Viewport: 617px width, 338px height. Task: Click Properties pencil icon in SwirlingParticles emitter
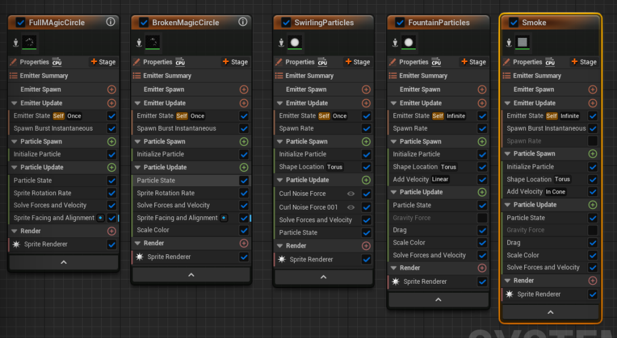(279, 62)
